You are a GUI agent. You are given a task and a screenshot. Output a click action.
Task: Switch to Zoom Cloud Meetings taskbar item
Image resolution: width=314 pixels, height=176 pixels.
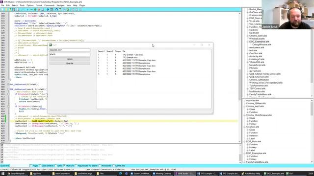pos(141,174)
